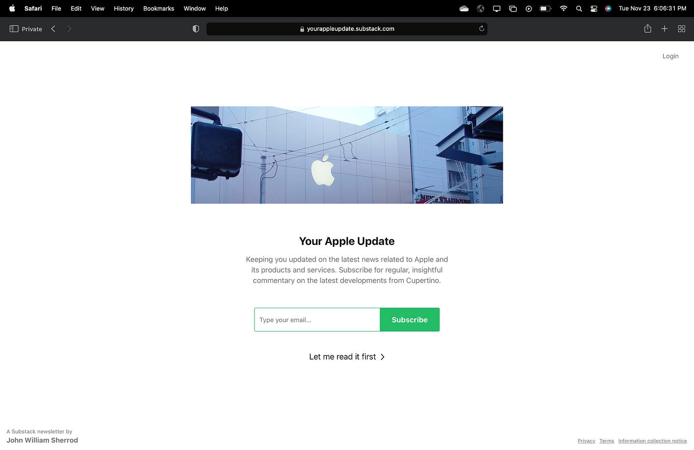Open the View menu
The height and width of the screenshot is (450, 694).
(x=98, y=9)
